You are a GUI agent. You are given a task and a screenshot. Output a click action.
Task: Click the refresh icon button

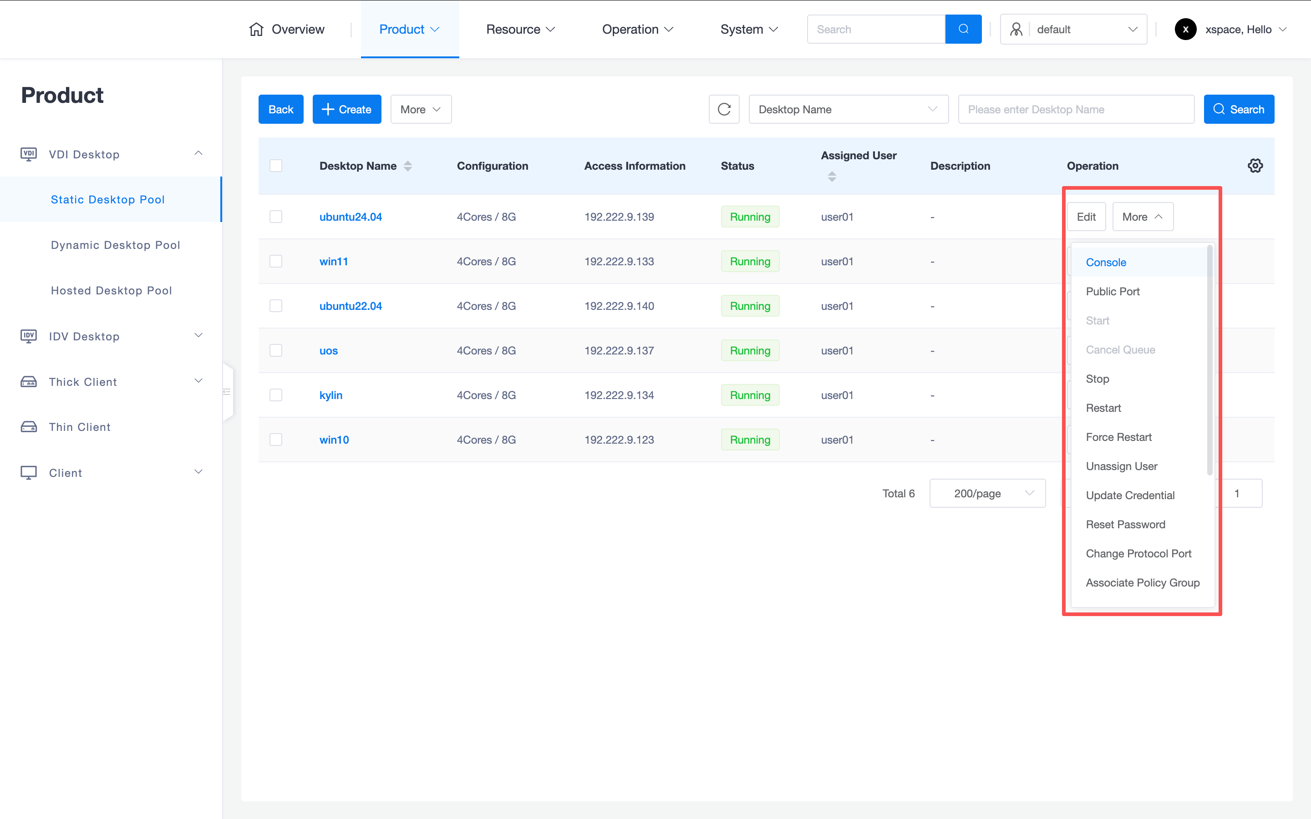click(x=724, y=109)
